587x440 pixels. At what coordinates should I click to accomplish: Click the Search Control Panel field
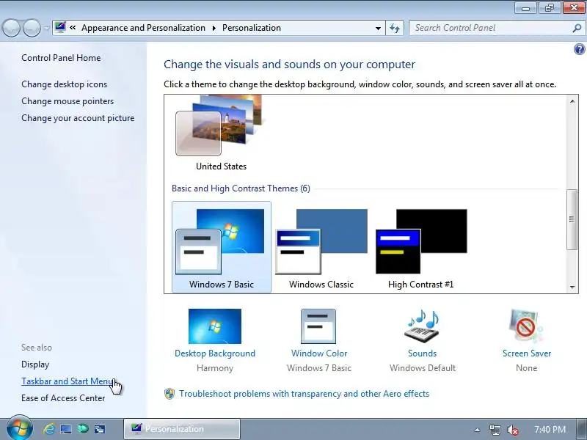click(x=491, y=28)
